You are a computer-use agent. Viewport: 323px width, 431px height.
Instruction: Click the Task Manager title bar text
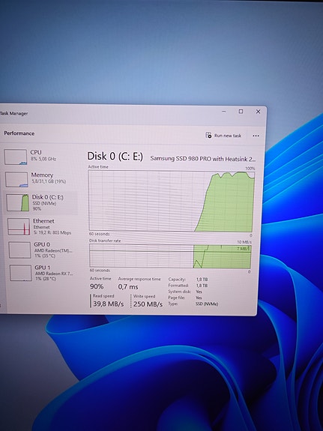tap(13, 113)
